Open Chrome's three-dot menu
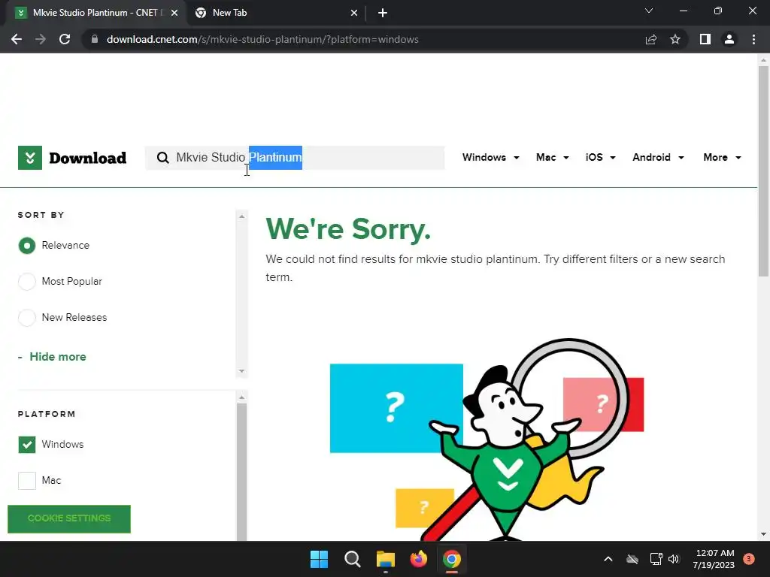 (753, 39)
